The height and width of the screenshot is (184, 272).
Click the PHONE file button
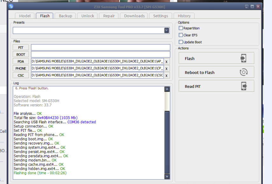pyautogui.click(x=21, y=68)
